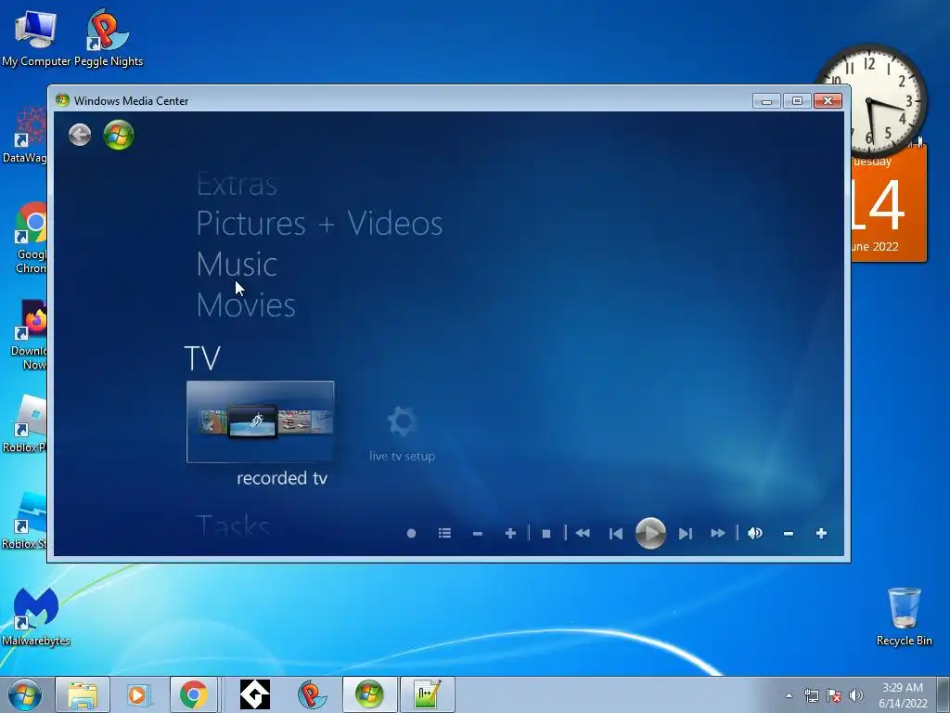Open Roblox Studio desktop shortcut
The height and width of the screenshot is (713, 950).
coord(24,520)
